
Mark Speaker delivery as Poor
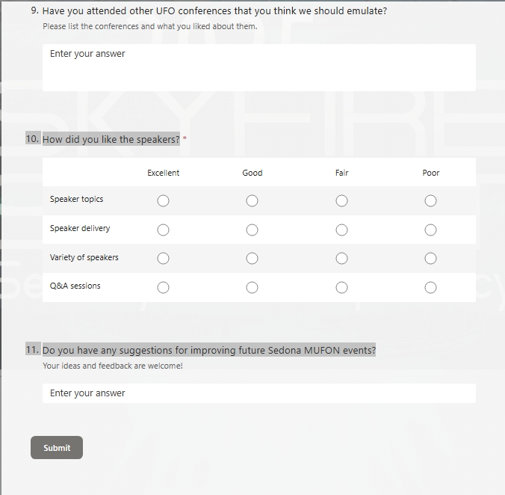(430, 230)
